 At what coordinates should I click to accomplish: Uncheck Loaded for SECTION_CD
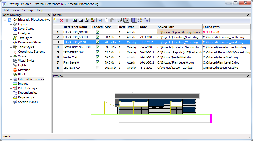(98, 67)
